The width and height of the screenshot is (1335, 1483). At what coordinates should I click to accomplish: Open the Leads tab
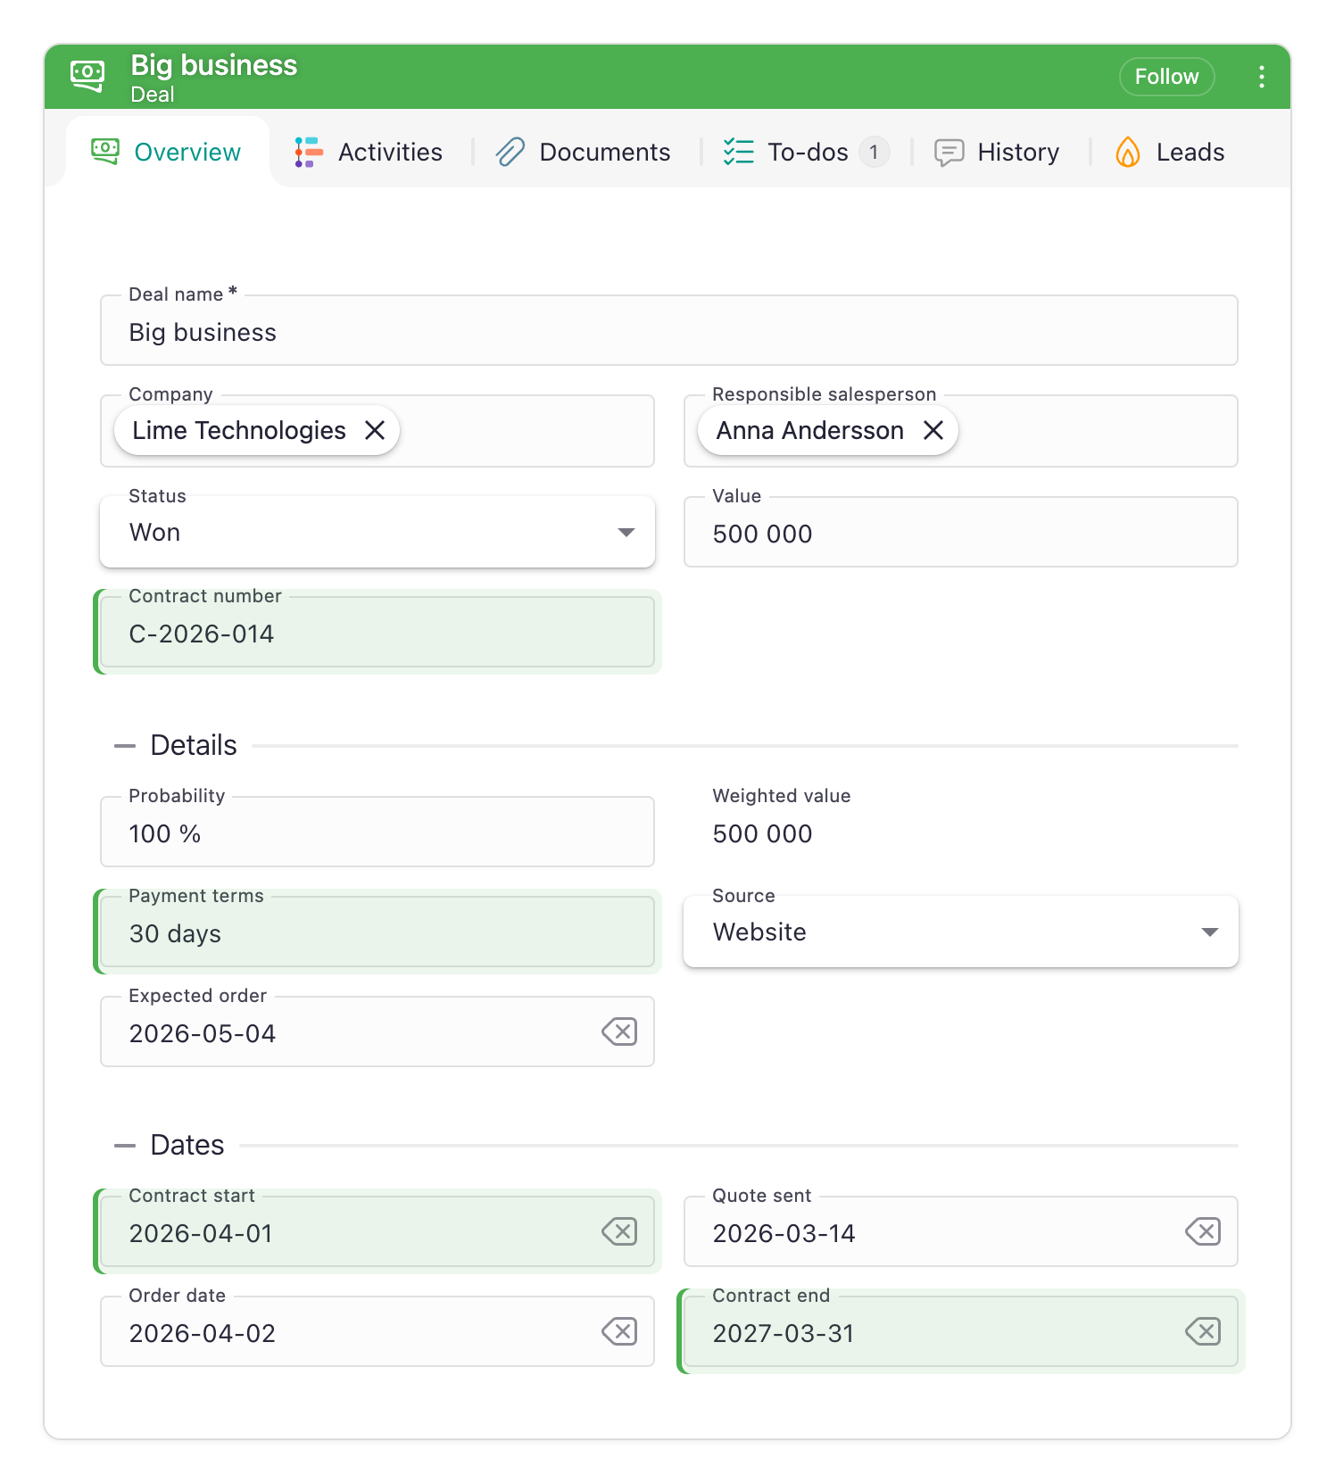[x=1169, y=152]
